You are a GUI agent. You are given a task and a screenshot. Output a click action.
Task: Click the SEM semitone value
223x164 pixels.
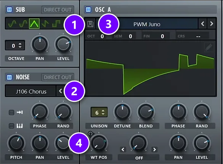tap(130, 36)
